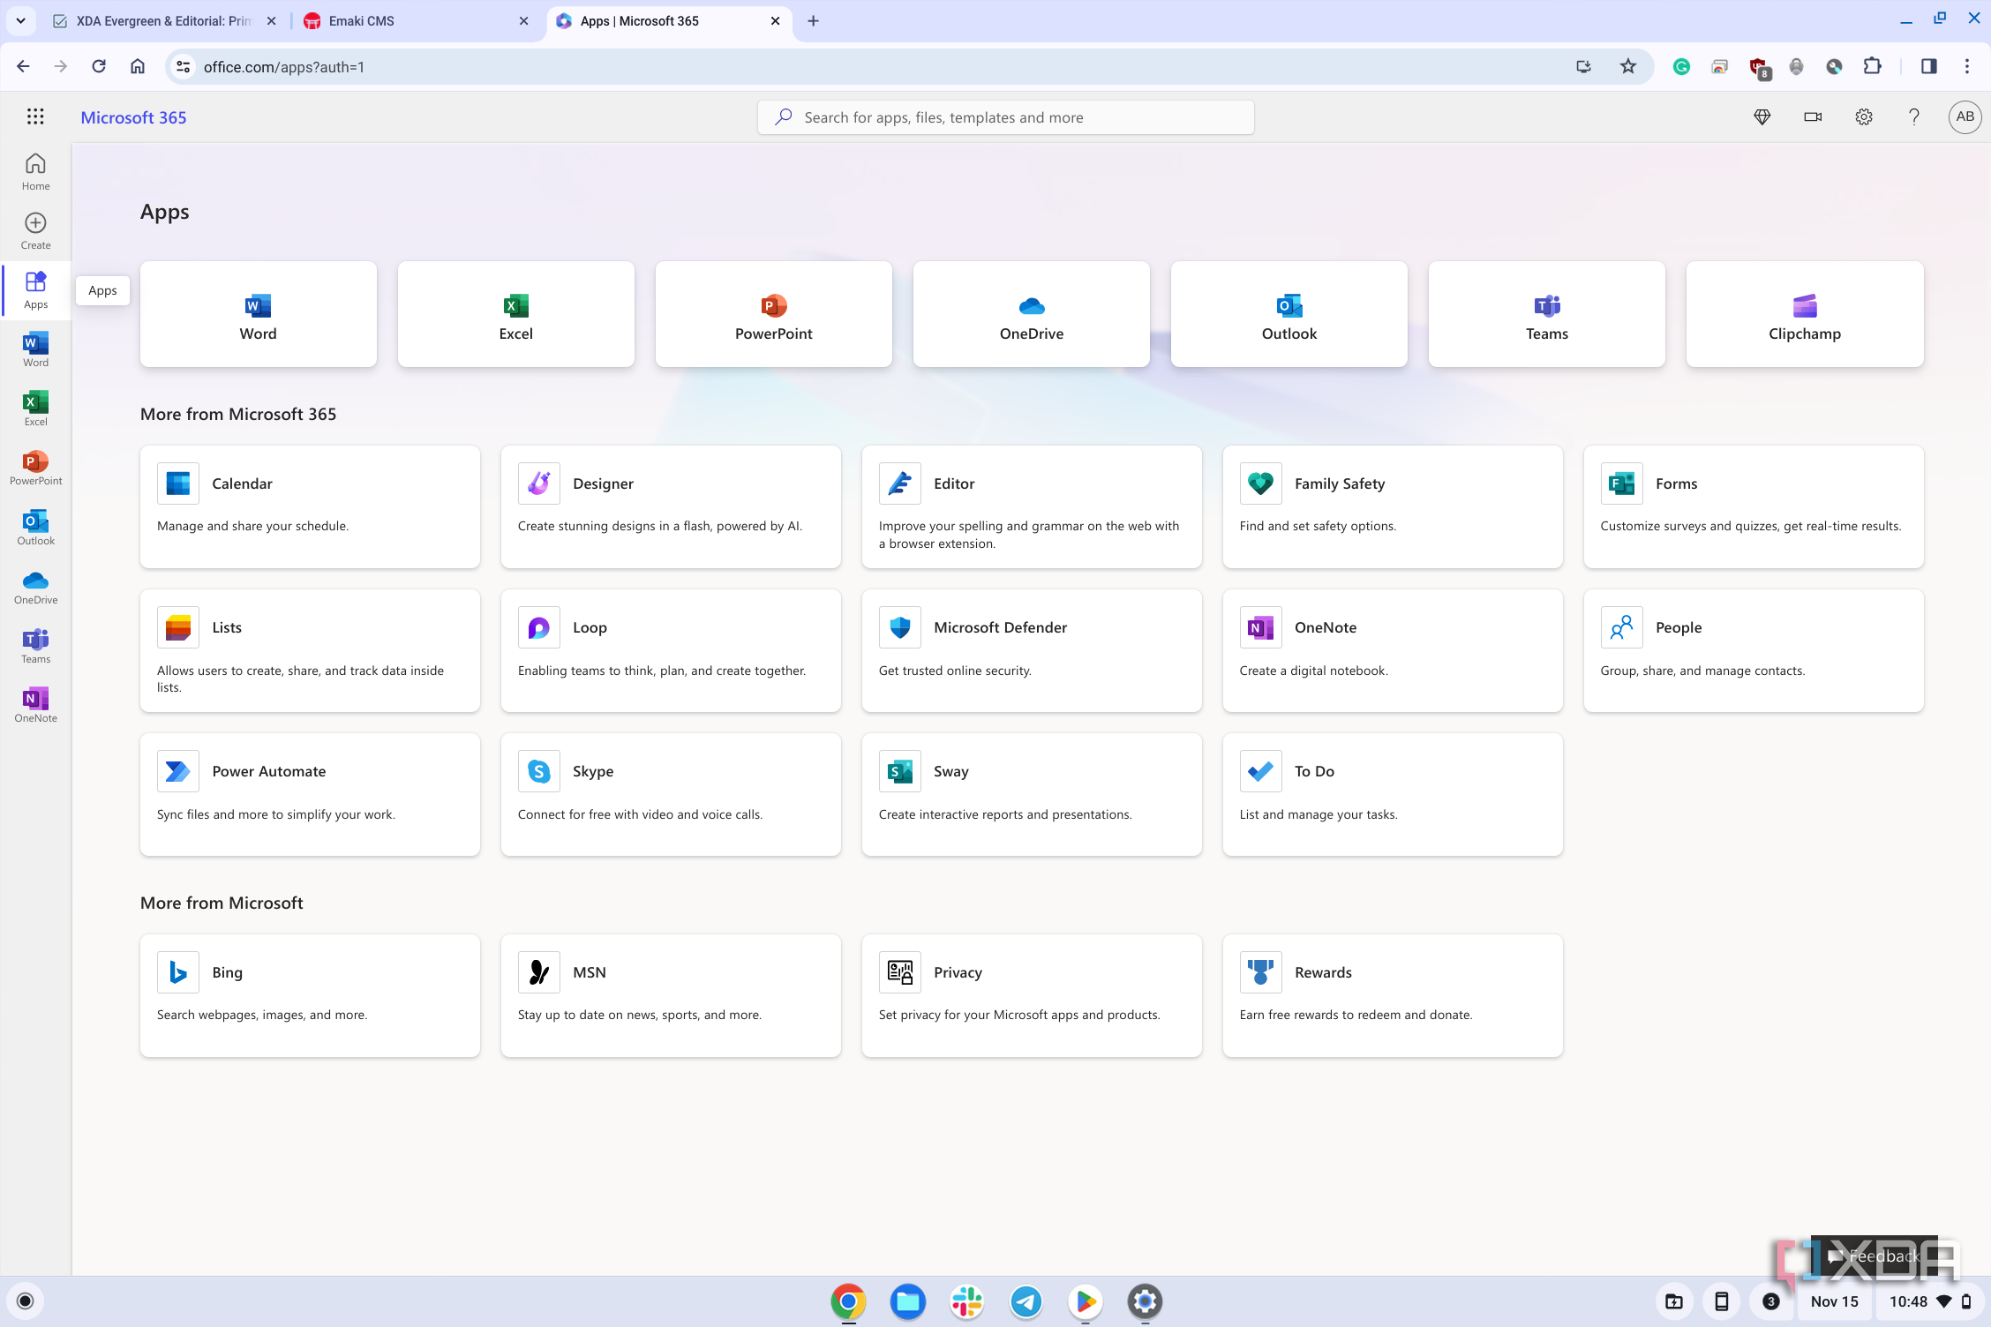The height and width of the screenshot is (1327, 1991).
Task: Open the help question mark icon
Action: click(1913, 116)
